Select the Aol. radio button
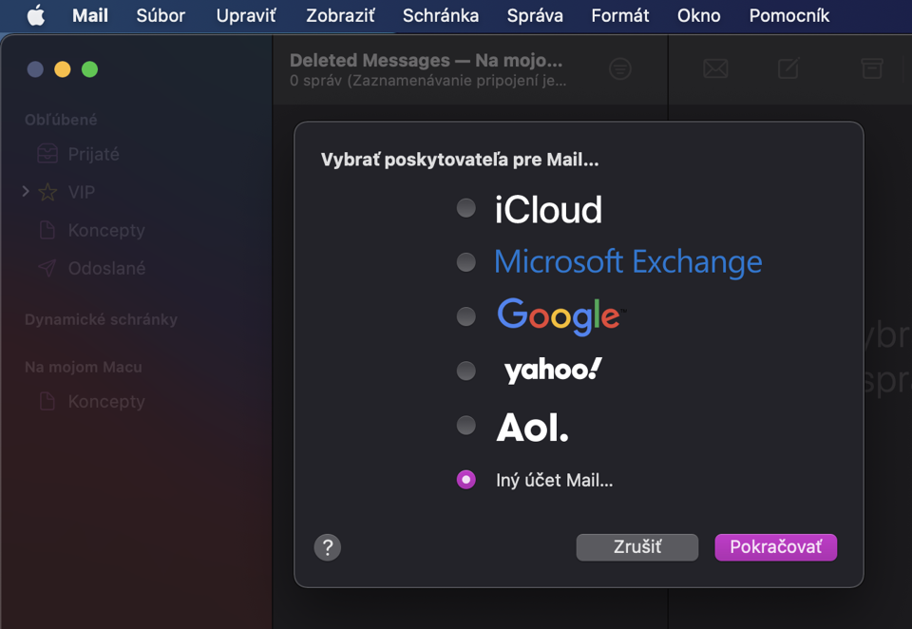This screenshot has height=629, width=912. [x=465, y=426]
